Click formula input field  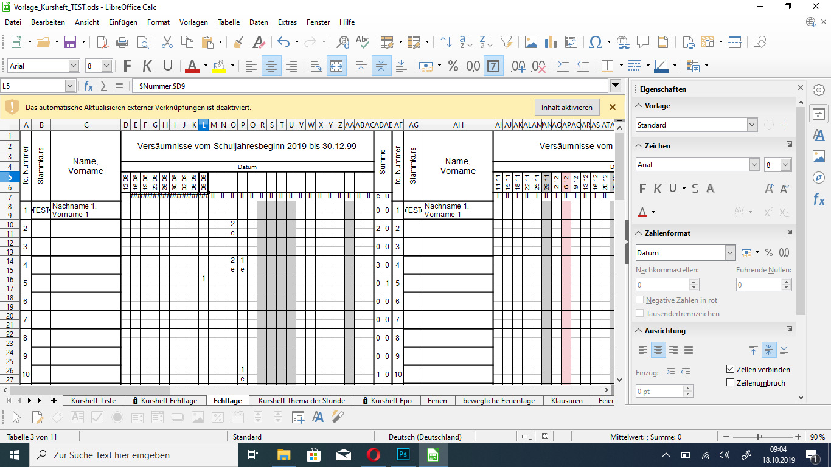370,86
